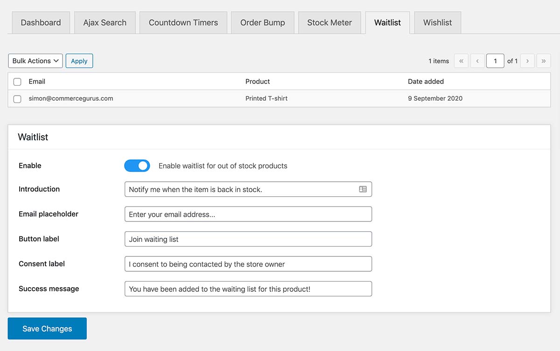Click the Printed T-shirt product cell
560x351 pixels.
click(266, 99)
